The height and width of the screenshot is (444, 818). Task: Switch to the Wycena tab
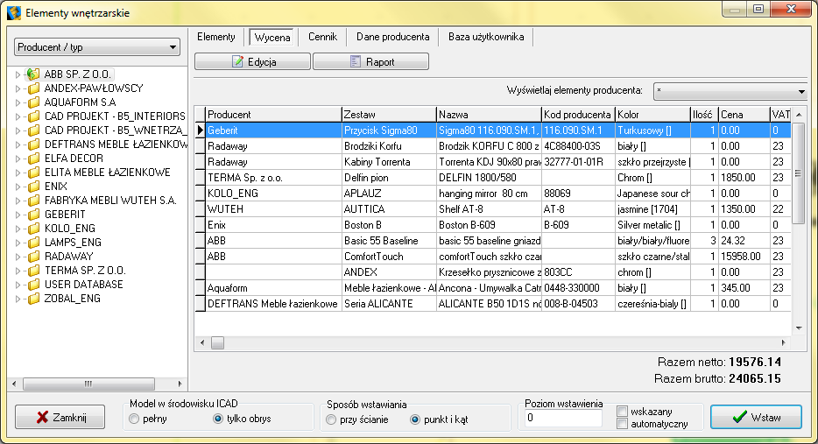tap(272, 37)
